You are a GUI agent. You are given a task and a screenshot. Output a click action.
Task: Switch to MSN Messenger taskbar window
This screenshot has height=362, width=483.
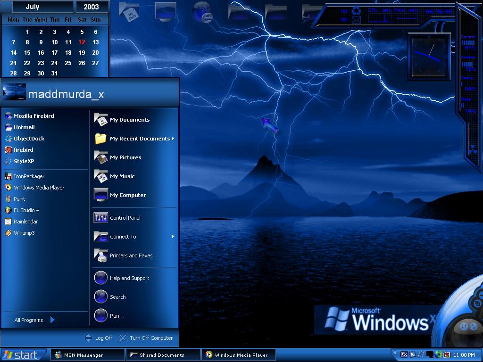coord(88,355)
